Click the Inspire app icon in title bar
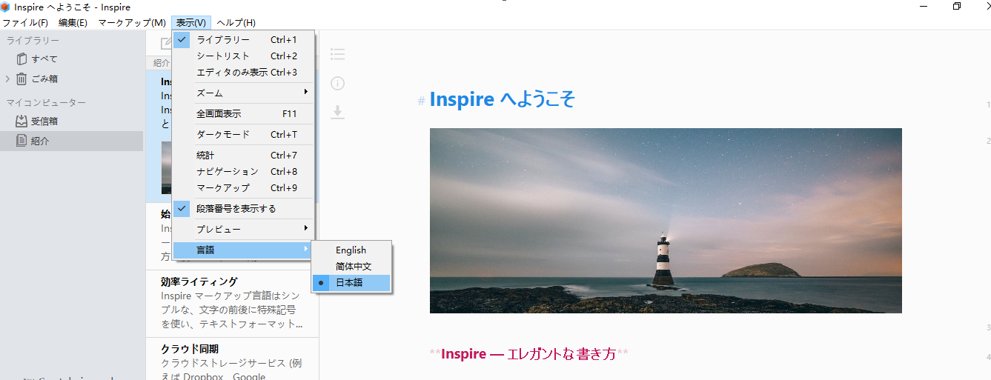 (x=6, y=7)
